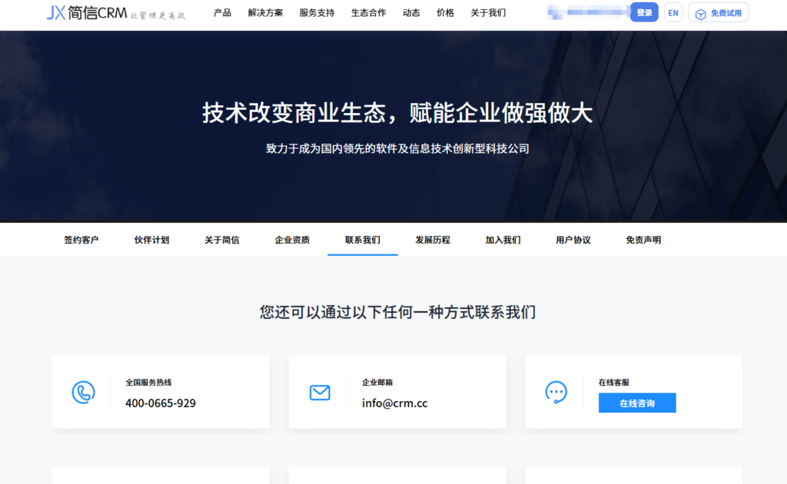
Task: Open the 加入我们 tab
Action: [503, 240]
